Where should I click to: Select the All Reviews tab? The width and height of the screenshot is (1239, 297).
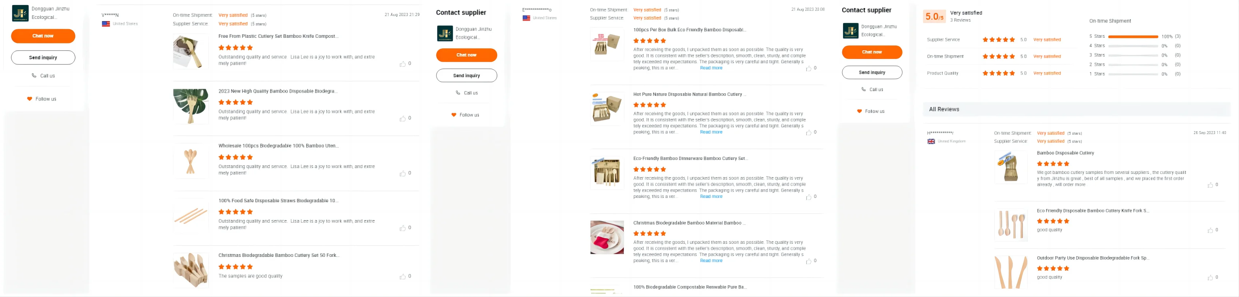click(x=944, y=110)
